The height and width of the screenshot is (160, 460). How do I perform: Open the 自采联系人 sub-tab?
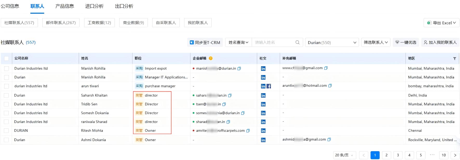point(166,23)
